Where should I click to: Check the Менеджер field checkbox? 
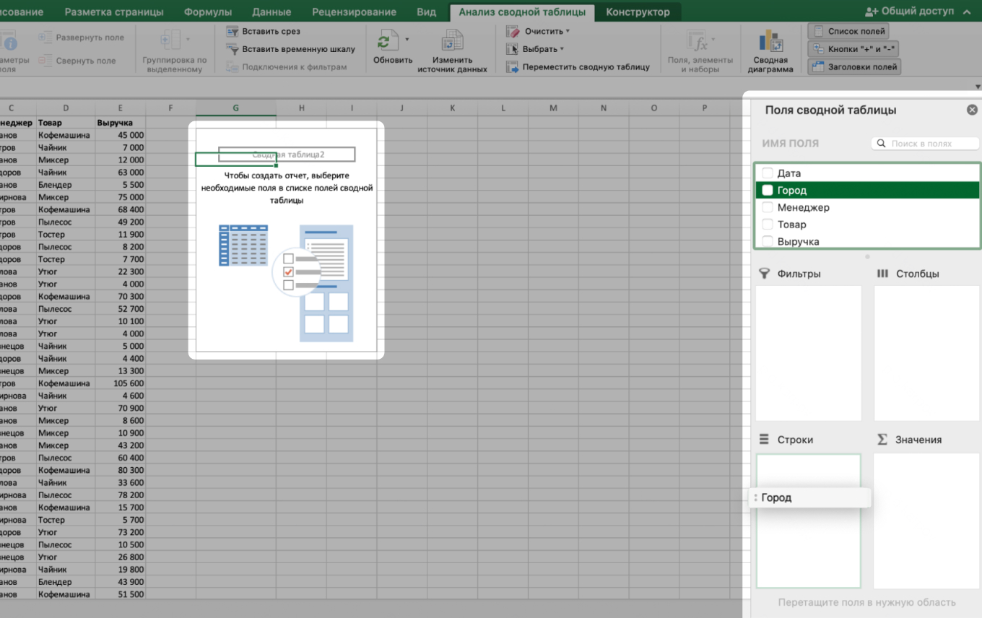click(x=768, y=207)
